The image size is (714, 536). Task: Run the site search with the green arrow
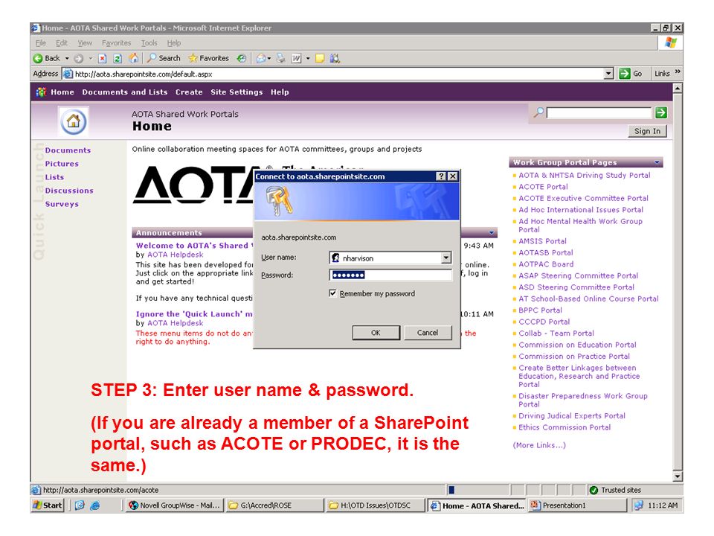click(661, 112)
